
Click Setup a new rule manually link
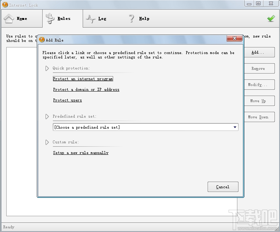81,153
